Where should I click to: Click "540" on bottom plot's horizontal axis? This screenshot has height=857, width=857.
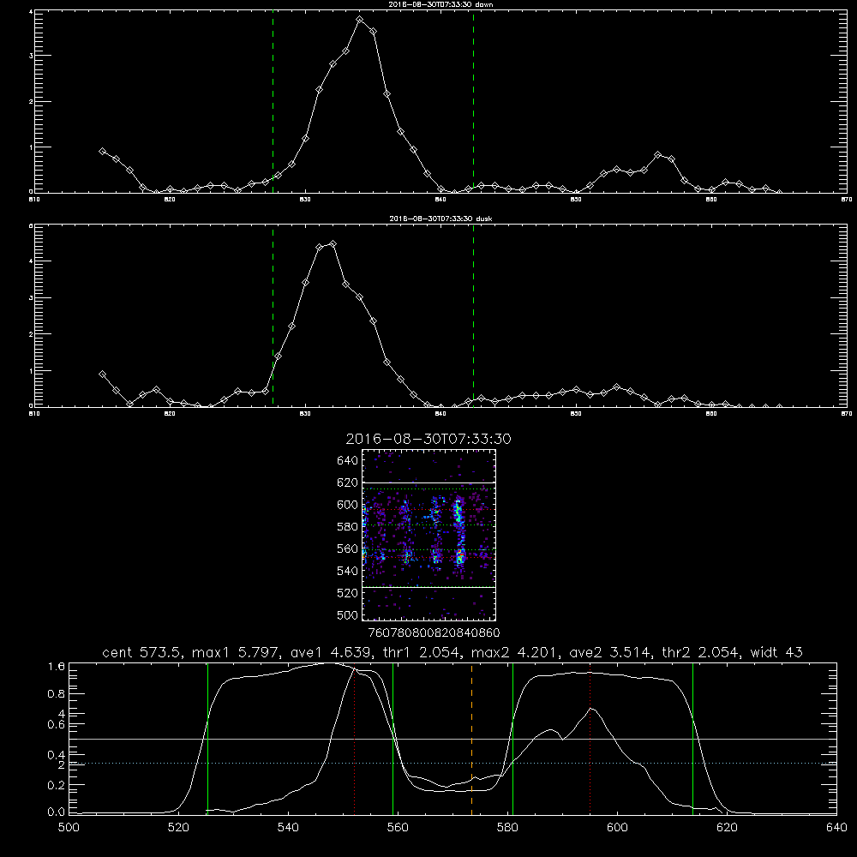pyautogui.click(x=288, y=828)
